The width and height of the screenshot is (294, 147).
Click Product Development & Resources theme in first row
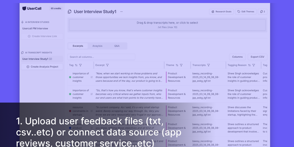[x=177, y=77]
